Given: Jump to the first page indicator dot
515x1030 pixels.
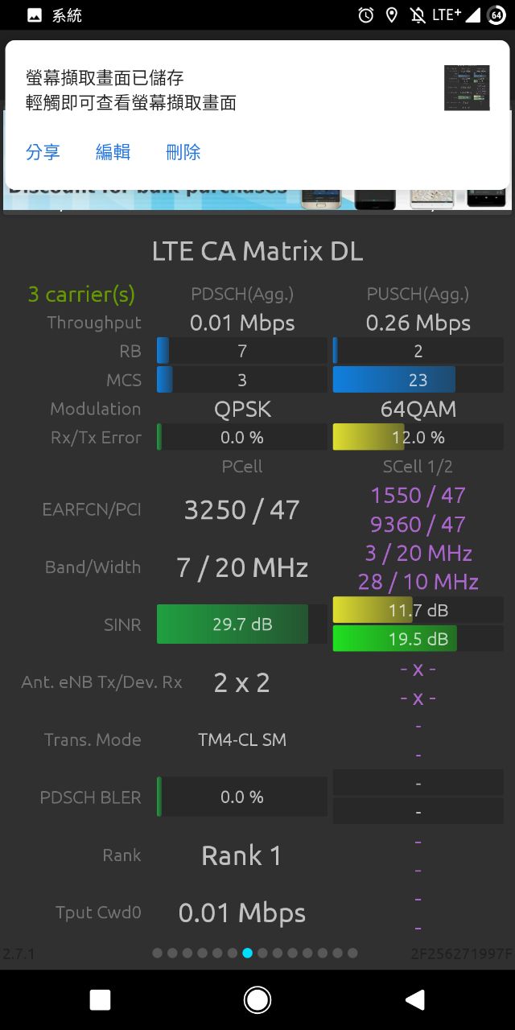Looking at the screenshot, I should pyautogui.click(x=158, y=953).
